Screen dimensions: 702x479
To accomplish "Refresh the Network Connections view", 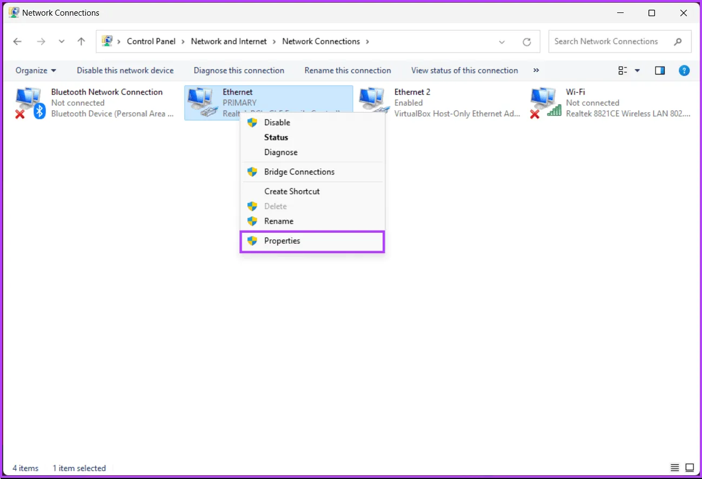I will [x=526, y=42].
